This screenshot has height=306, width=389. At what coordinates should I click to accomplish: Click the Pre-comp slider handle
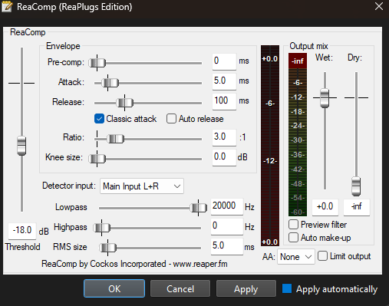point(97,63)
